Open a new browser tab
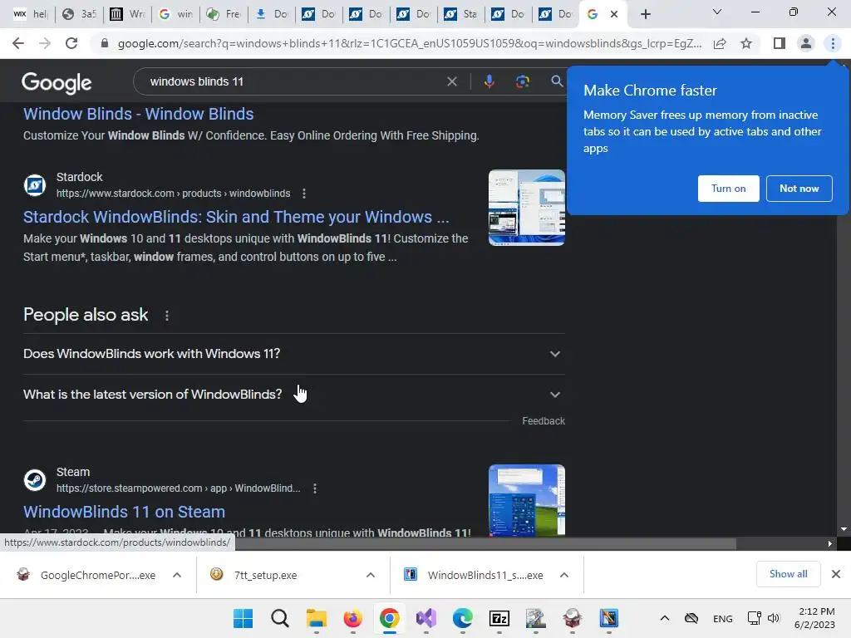 pos(645,14)
